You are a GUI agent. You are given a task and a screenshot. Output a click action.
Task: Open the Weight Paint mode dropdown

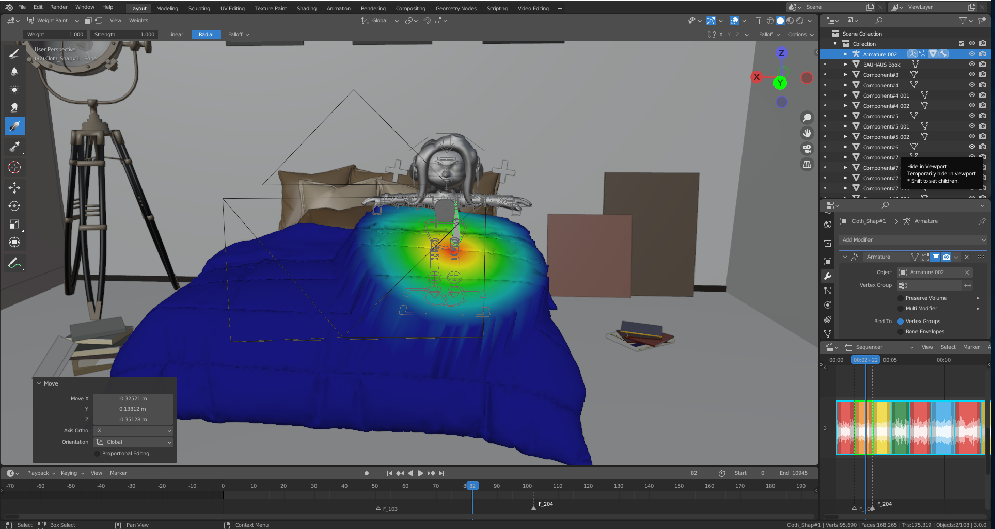[53, 21]
